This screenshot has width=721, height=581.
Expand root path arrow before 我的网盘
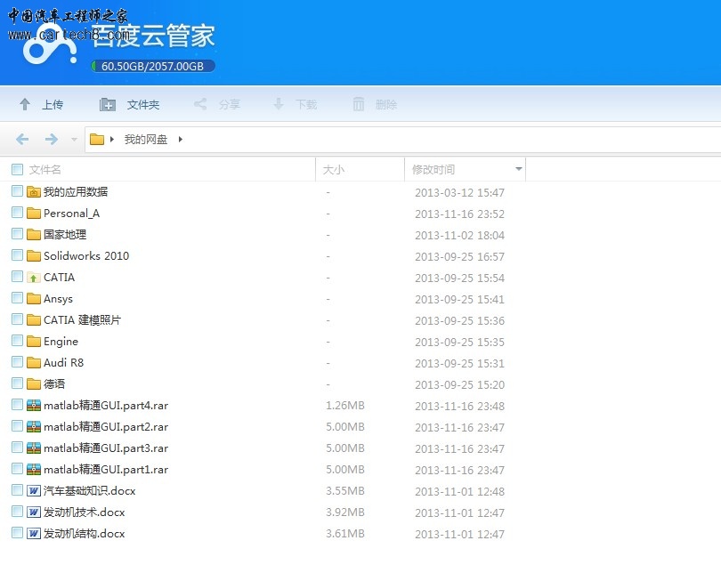click(112, 139)
